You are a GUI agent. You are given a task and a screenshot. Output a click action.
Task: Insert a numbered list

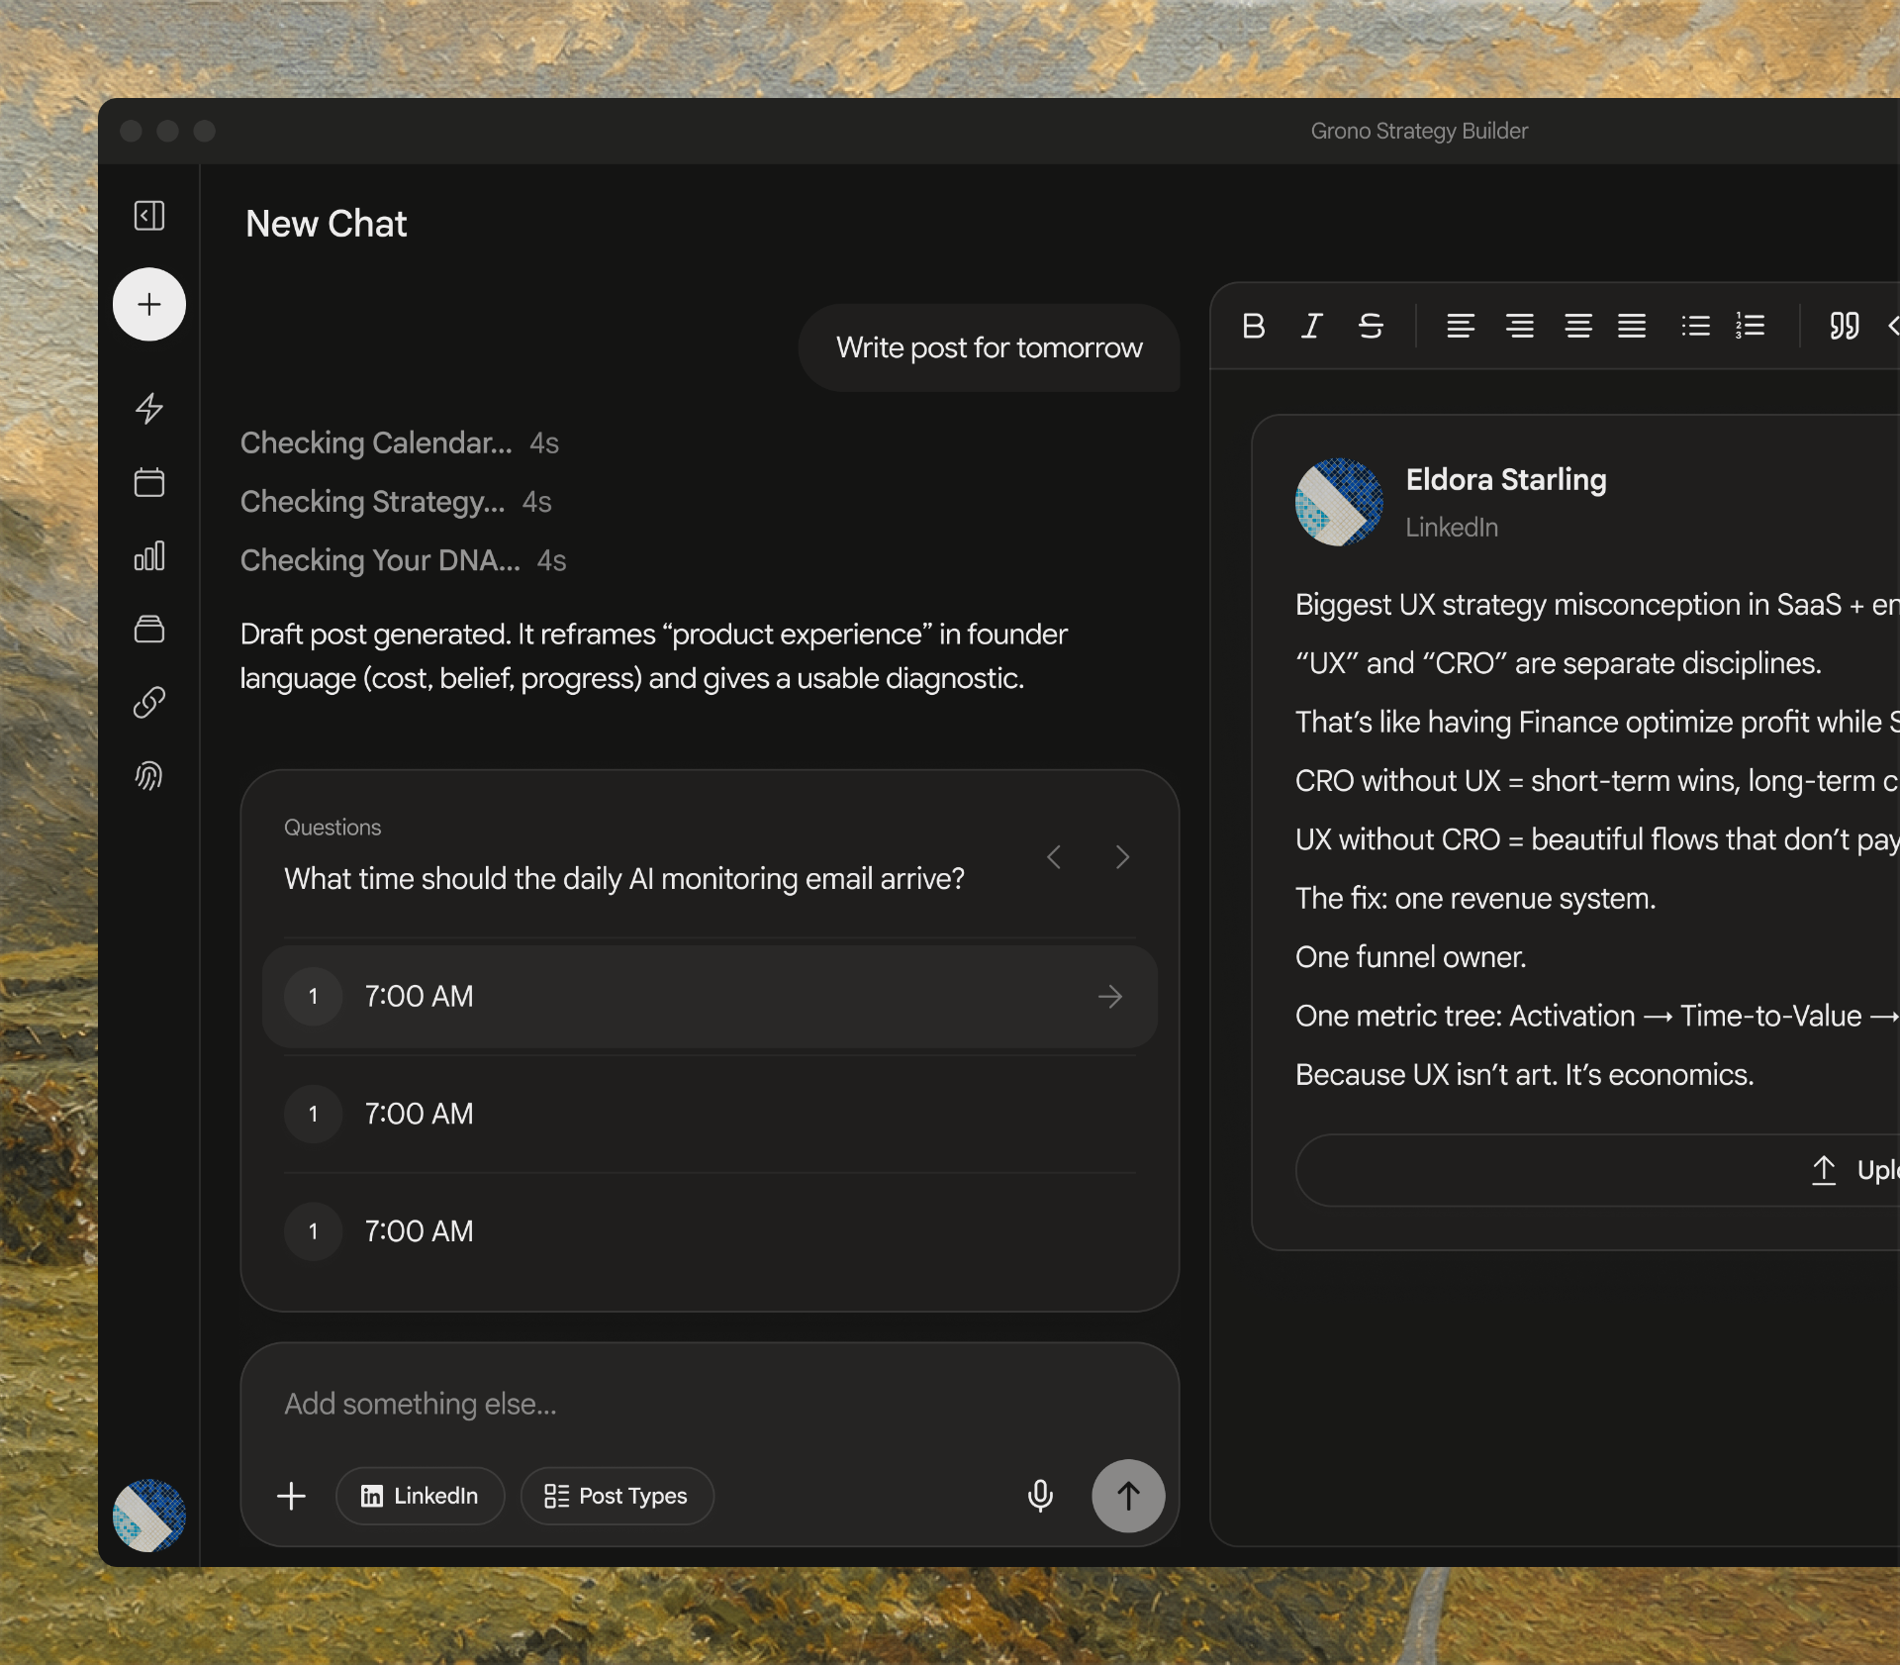point(1751,326)
